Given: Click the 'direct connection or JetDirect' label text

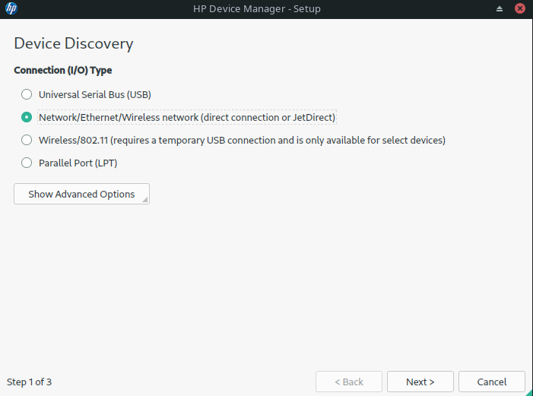Looking at the screenshot, I should (267, 118).
